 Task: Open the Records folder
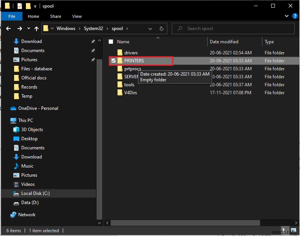pyautogui.click(x=29, y=87)
